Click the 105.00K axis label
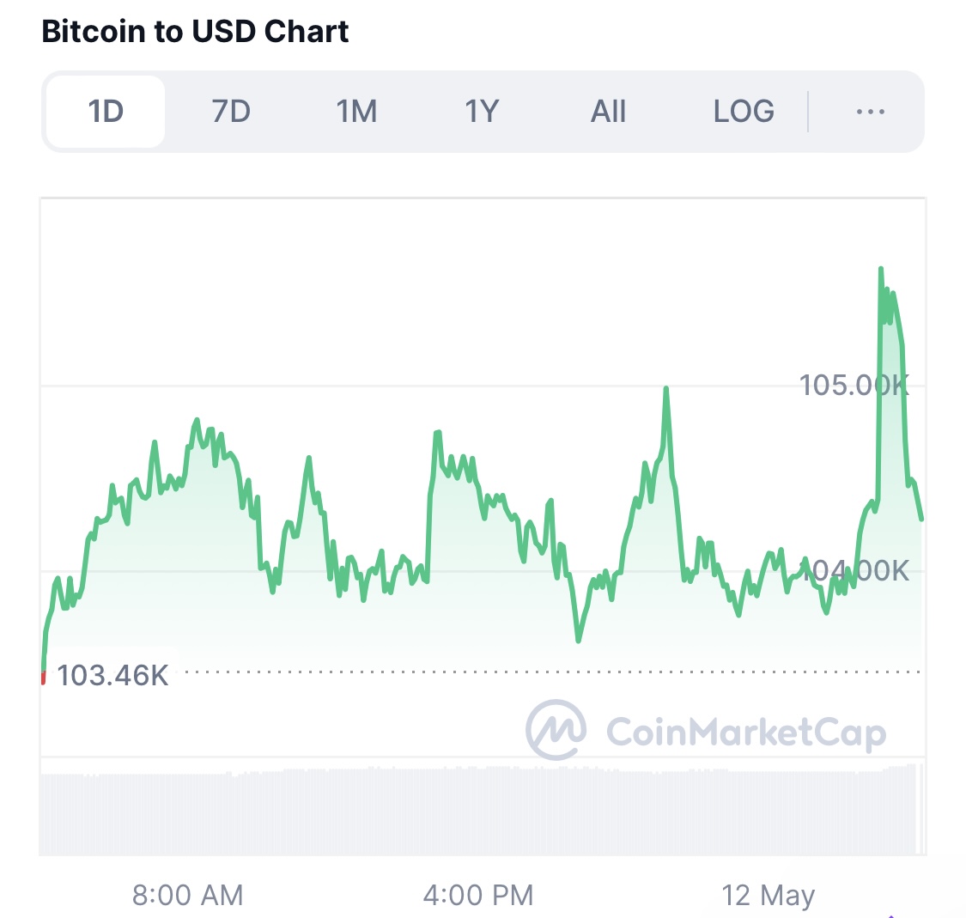This screenshot has width=966, height=918. tap(854, 386)
